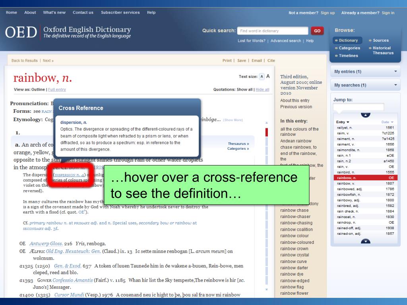The width and height of the screenshot is (407, 305).
Task: Click the up arrow above the entry list
Action: click(366, 115)
